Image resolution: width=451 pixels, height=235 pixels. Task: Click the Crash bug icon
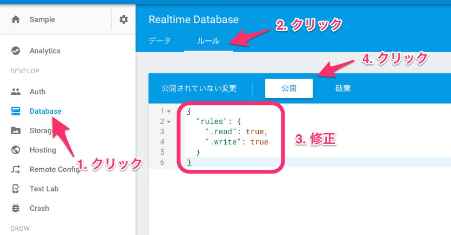(16, 208)
